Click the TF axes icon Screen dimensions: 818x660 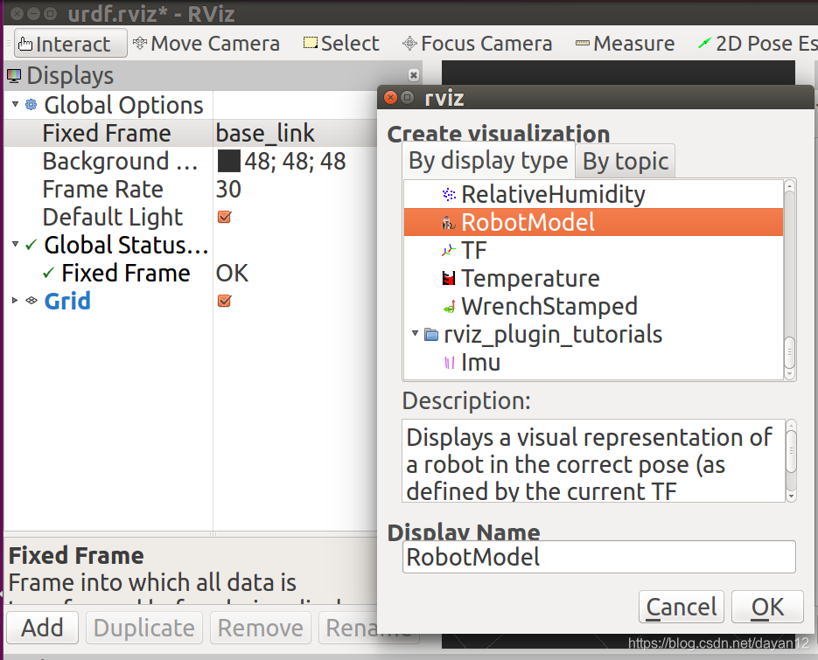point(449,251)
